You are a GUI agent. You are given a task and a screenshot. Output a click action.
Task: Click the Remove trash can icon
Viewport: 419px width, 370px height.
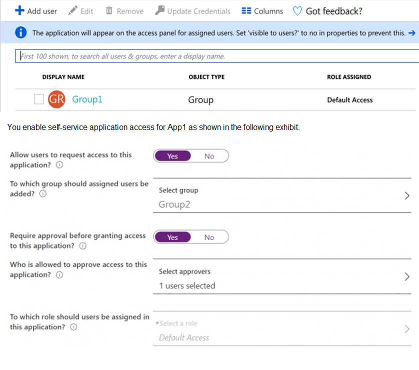109,10
